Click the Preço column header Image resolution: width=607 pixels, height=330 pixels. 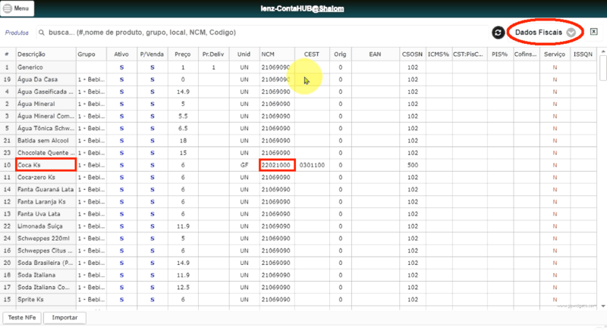pos(183,54)
